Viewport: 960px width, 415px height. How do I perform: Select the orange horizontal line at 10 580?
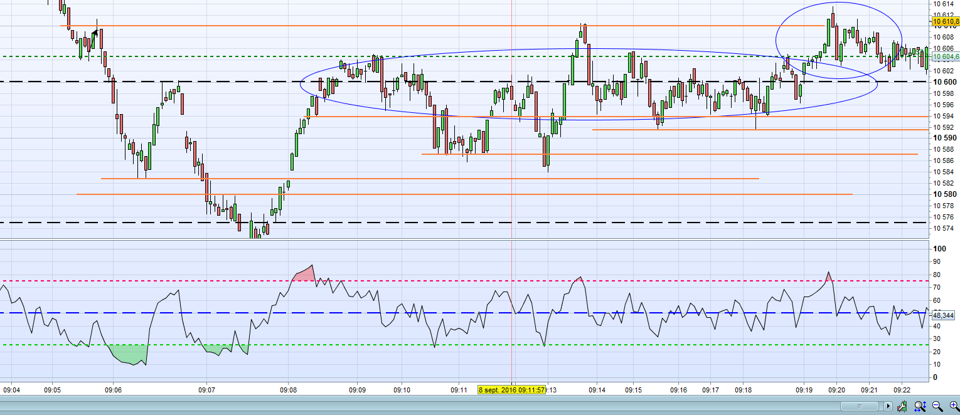[464, 194]
